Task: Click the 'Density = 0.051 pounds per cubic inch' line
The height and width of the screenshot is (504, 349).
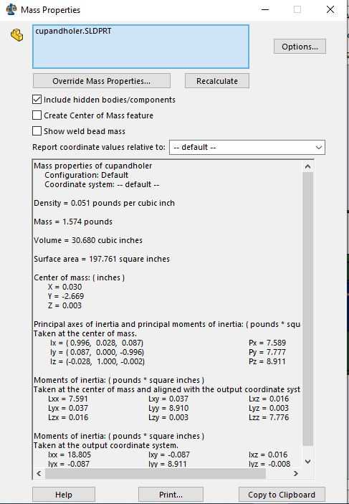Action: (x=105, y=203)
